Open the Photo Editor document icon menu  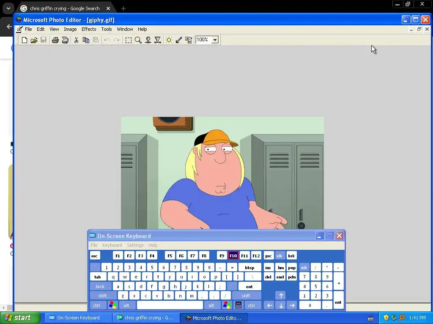[x=19, y=29]
